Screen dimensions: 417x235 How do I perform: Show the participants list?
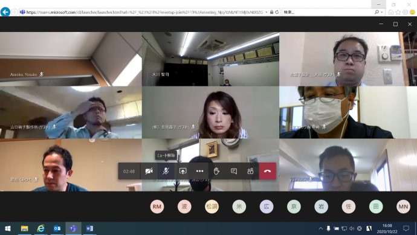[250, 171]
